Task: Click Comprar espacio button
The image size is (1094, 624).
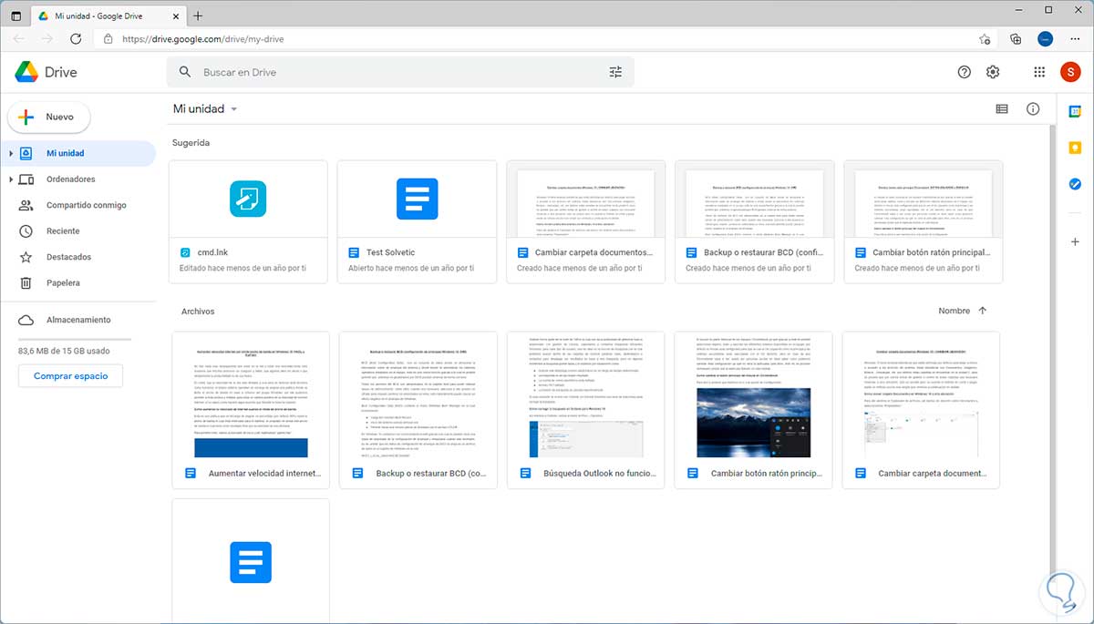Action: pos(70,375)
